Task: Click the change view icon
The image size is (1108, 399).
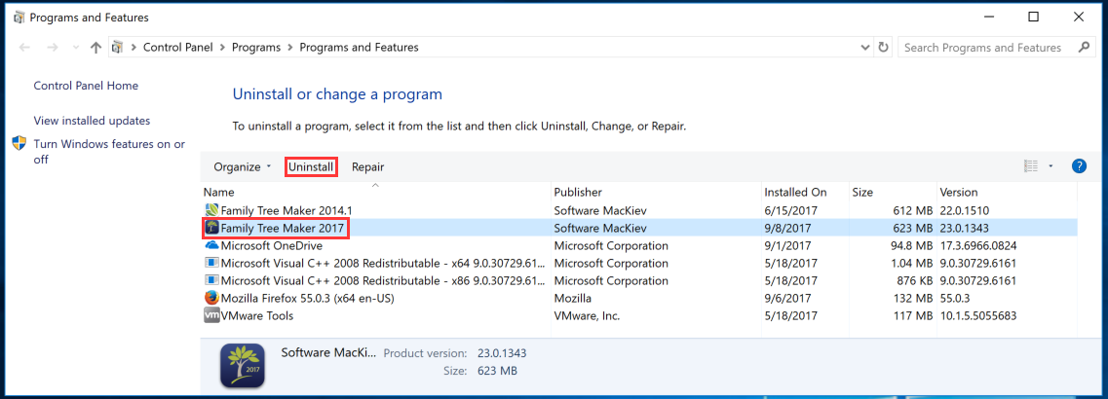Action: coord(1031,166)
